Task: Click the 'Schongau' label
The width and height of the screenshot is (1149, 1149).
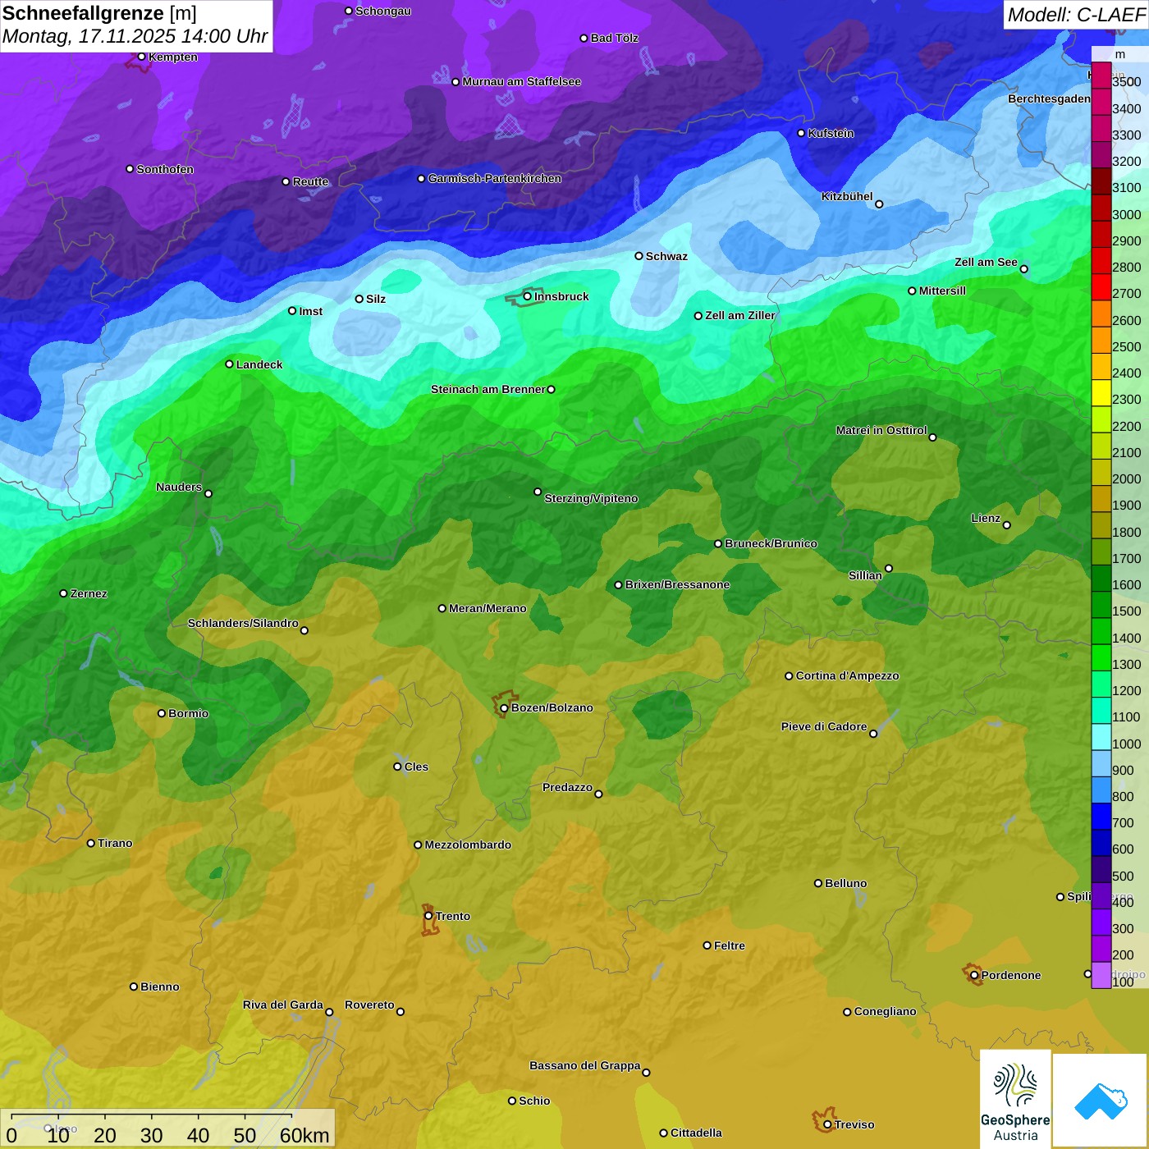Action: pos(383,11)
